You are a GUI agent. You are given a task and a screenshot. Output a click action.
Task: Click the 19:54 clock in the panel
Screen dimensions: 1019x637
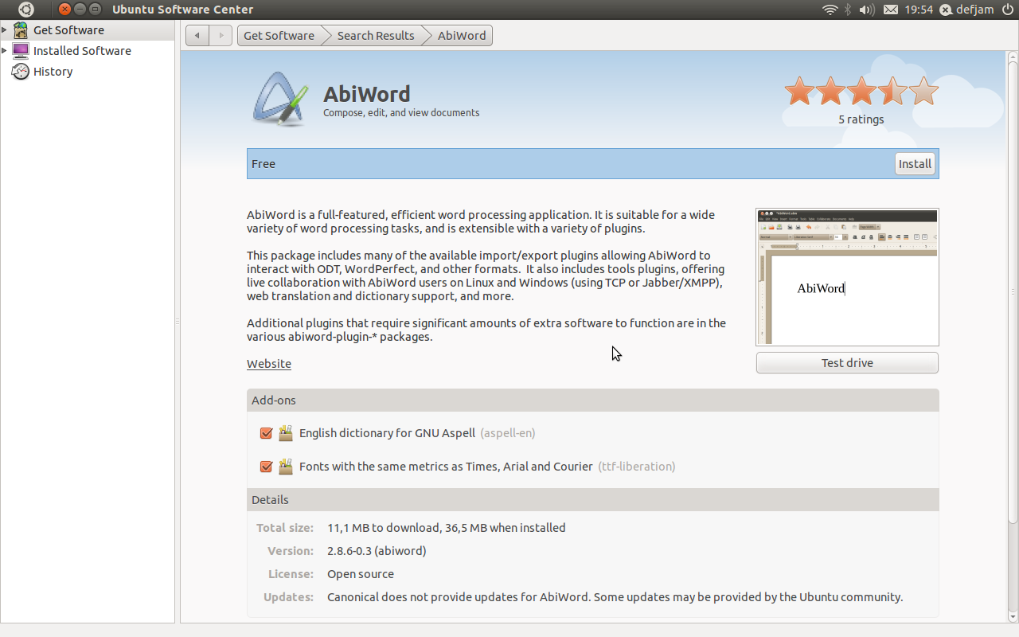(x=919, y=10)
